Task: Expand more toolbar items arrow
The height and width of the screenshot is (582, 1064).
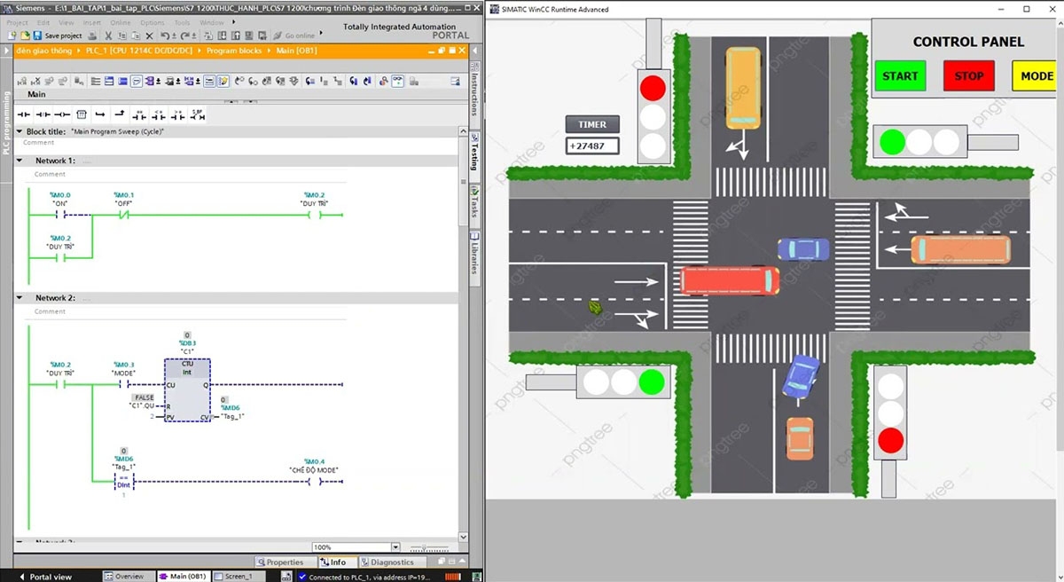Action: (x=322, y=35)
